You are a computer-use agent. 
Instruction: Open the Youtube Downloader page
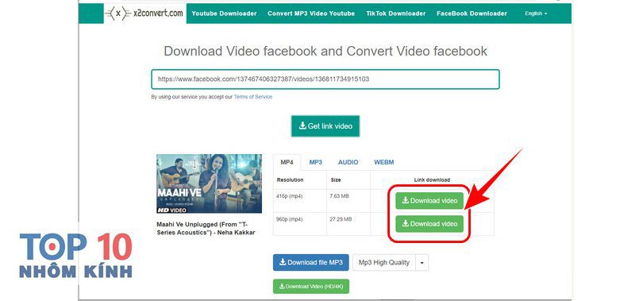pyautogui.click(x=224, y=14)
